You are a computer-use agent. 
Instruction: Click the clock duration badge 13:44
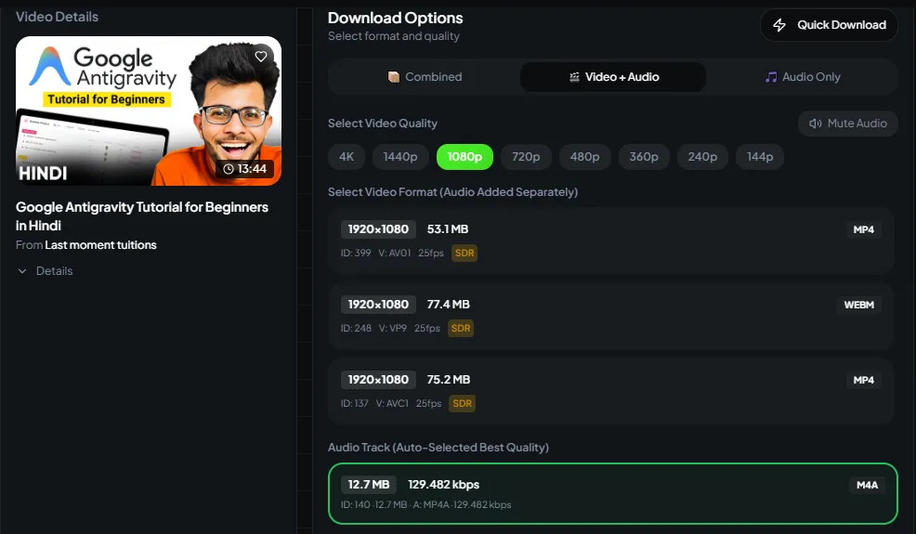click(245, 168)
